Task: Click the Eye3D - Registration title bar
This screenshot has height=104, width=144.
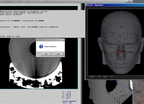Action: 115,5
